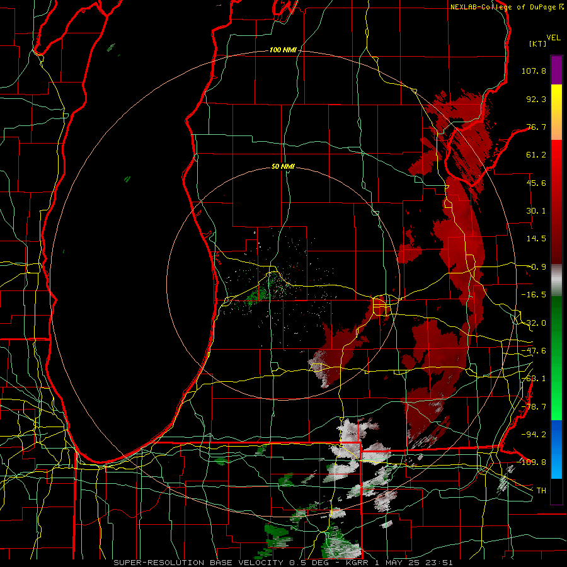The width and height of the screenshot is (567, 567).
Task: Click the -47.6 legend value
Action: point(534,351)
